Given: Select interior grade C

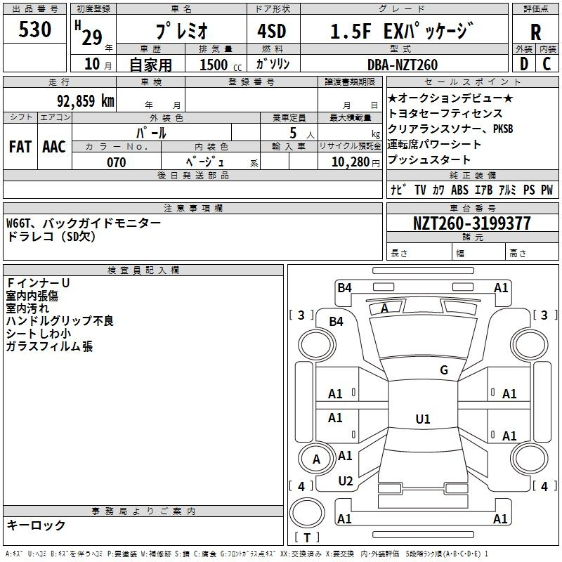Looking at the screenshot, I should 547,64.
